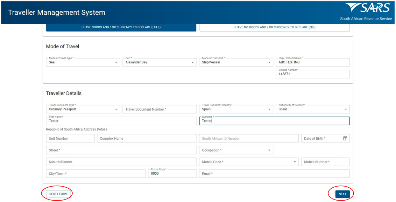Open Nationality of traveller dropdown

click(314, 109)
